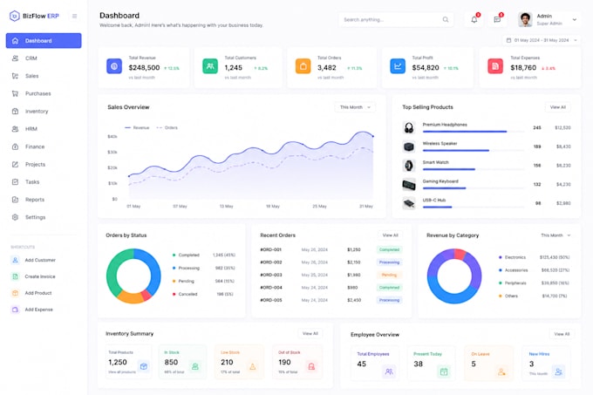Image resolution: width=593 pixels, height=395 pixels.
Task: Click Wireless Speaker product thumbnail
Action: (409, 146)
